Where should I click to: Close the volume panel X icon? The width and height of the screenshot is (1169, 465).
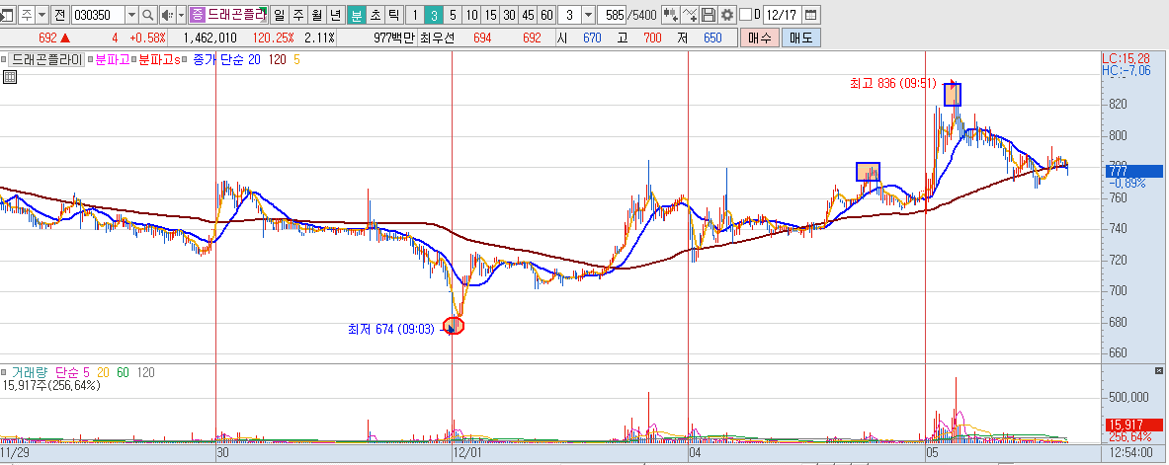click(x=1158, y=370)
